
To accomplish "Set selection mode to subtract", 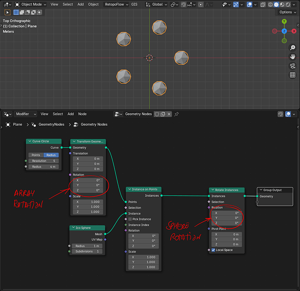I will pyautogui.click(x=28, y=12).
